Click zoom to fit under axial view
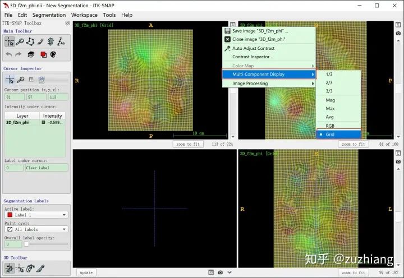Viewport: 404px width, 278px height. click(x=188, y=144)
